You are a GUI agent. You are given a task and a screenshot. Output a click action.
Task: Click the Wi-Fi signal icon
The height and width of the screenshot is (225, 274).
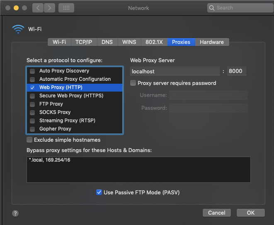pyautogui.click(x=18, y=29)
